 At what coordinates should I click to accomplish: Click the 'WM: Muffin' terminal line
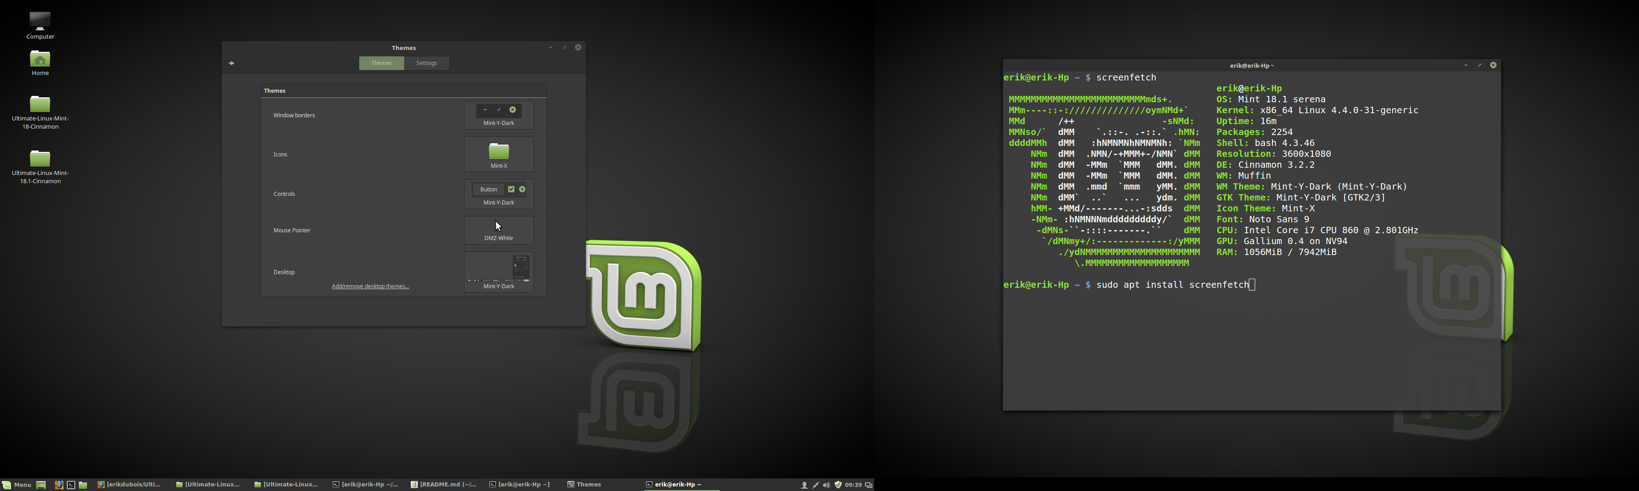1244,176
